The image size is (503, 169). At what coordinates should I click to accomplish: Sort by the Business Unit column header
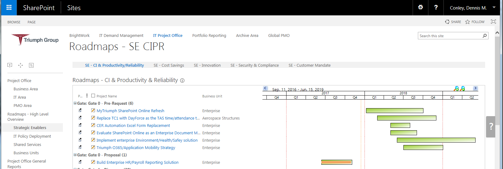(212, 96)
